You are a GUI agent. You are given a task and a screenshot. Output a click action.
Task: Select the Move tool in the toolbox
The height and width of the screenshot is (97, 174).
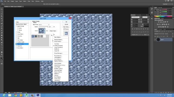(2, 9)
